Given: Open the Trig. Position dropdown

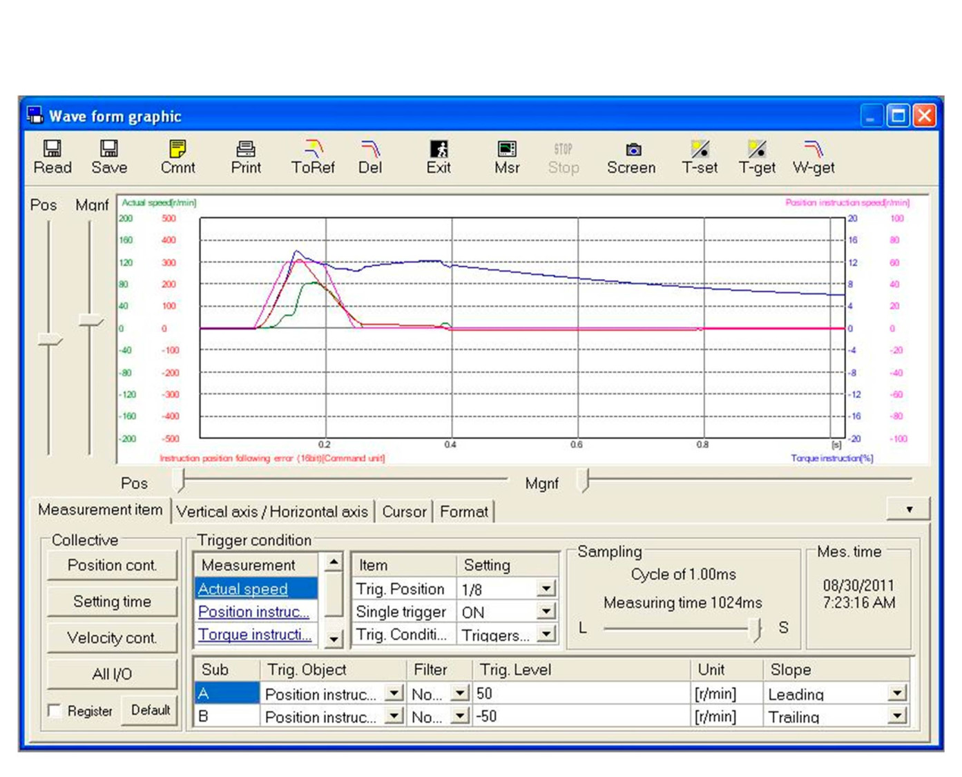Looking at the screenshot, I should (x=546, y=589).
